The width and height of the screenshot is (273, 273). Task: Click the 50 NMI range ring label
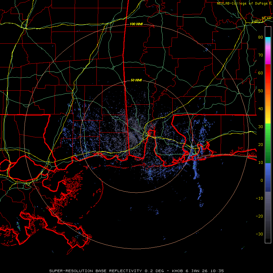(136, 80)
